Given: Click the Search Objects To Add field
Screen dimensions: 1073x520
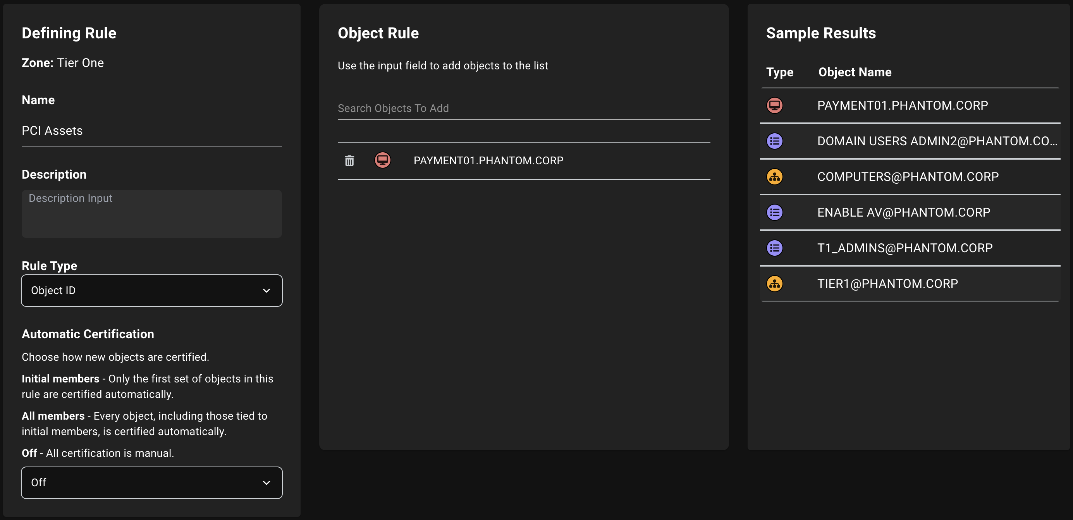Looking at the screenshot, I should click(x=524, y=108).
